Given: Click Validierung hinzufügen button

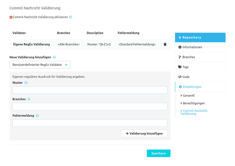Looking at the screenshot, I should (x=144, y=133).
